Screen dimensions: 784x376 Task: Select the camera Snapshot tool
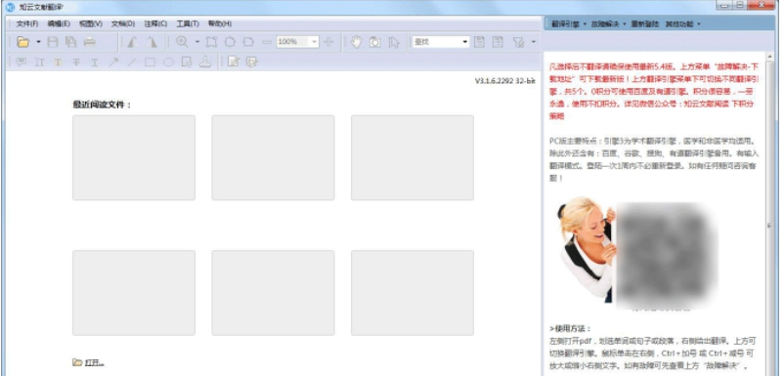[x=375, y=42]
